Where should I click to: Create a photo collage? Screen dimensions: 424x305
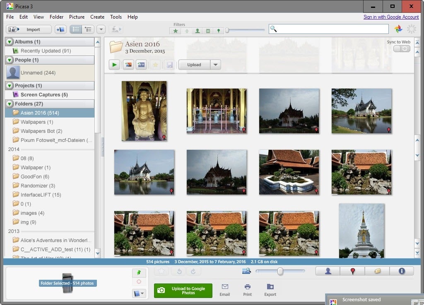coord(128,65)
